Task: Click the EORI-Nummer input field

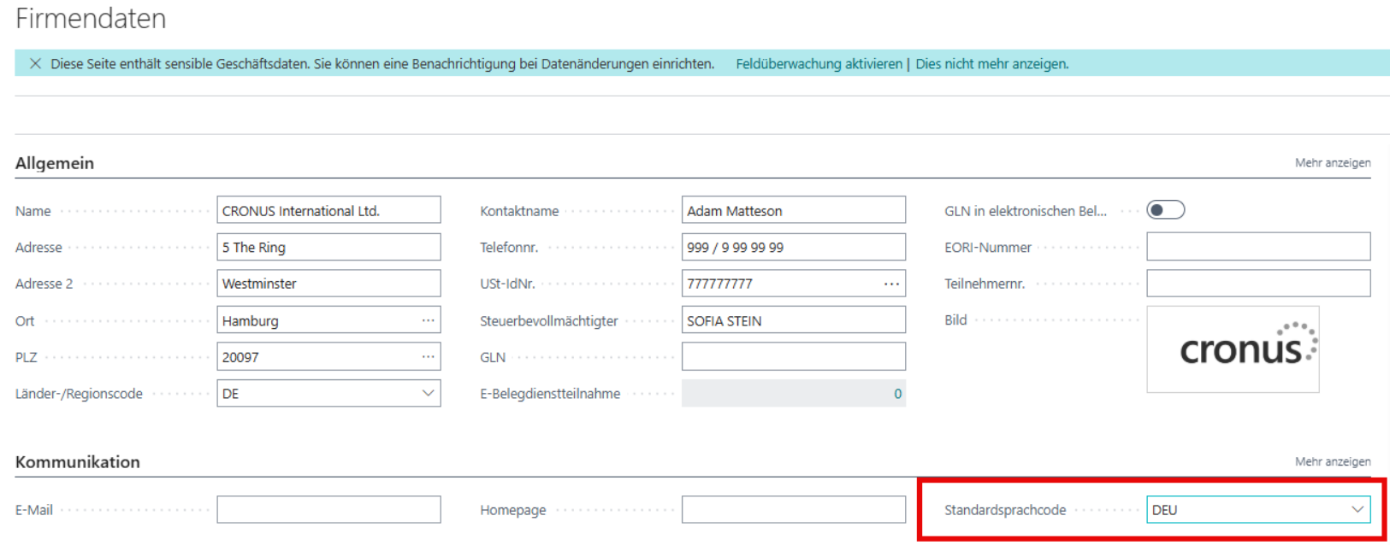Action: click(x=1258, y=247)
